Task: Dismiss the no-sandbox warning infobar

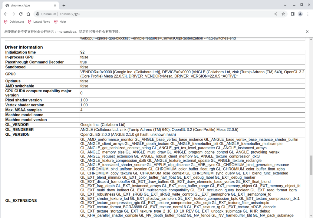Action: 307,31
